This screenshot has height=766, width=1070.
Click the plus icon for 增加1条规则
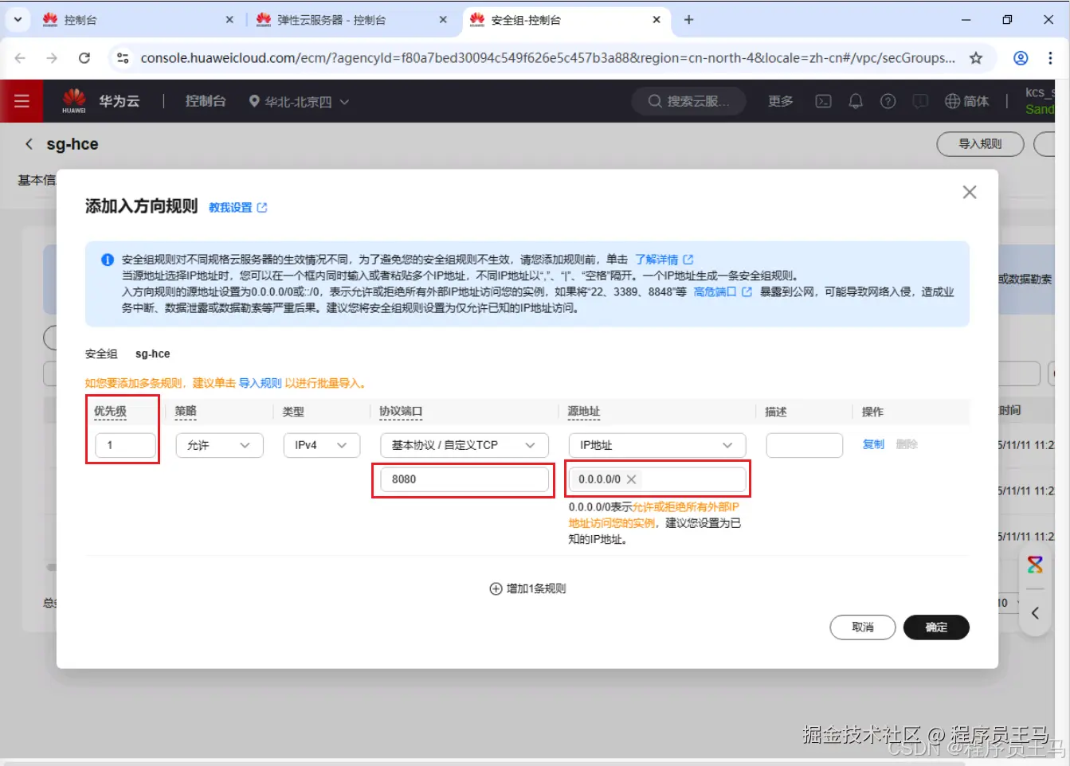[x=496, y=588]
